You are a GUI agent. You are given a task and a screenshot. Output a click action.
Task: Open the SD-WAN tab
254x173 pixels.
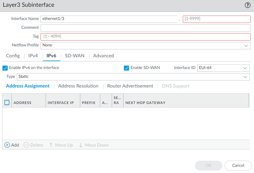(x=75, y=56)
